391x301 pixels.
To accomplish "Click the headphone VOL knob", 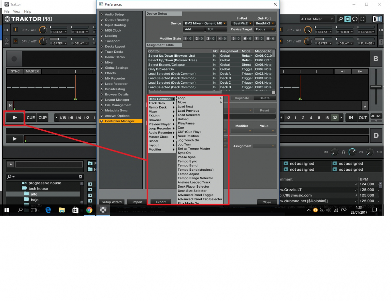I will 352,152.
